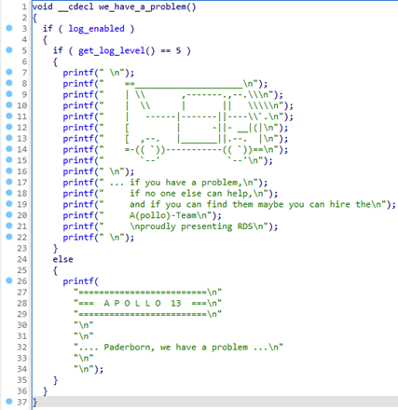Image resolution: width=398 pixels, height=410 pixels.
Task: Toggle the breakpoint dot on line 5
Action: coord(9,49)
